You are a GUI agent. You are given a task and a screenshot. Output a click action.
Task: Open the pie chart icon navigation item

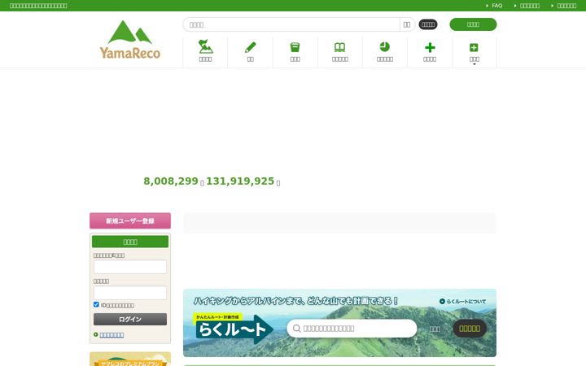pyautogui.click(x=384, y=52)
